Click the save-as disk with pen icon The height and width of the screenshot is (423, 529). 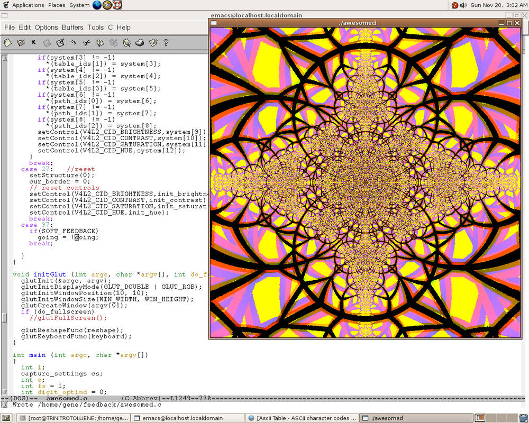(x=60, y=43)
